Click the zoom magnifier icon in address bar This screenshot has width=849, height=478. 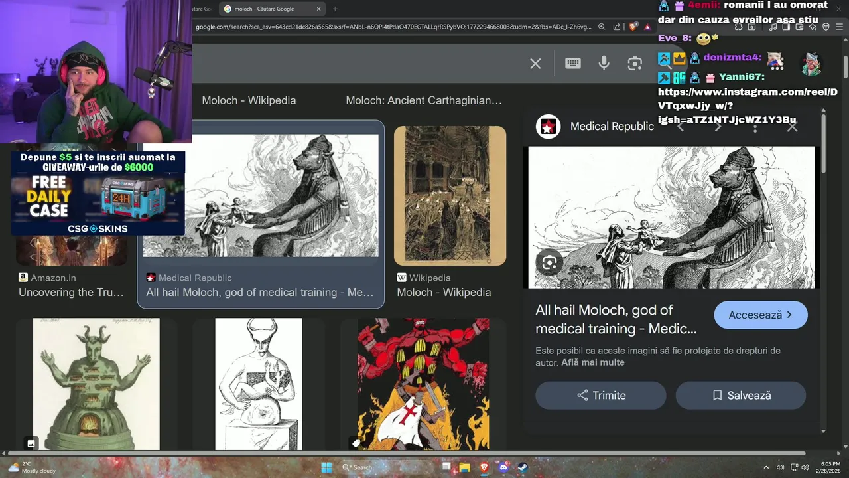click(602, 27)
